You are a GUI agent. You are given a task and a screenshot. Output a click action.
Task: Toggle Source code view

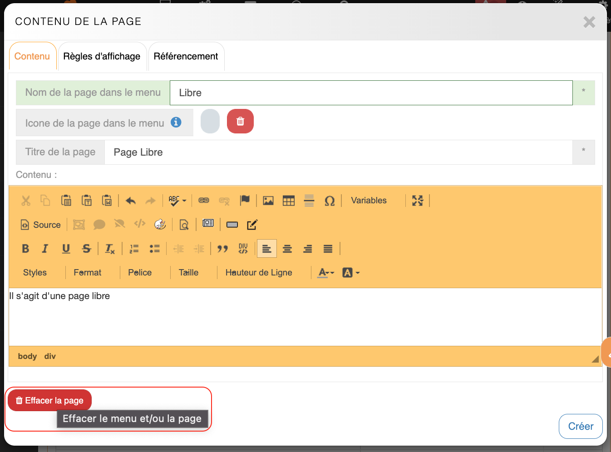click(x=41, y=225)
